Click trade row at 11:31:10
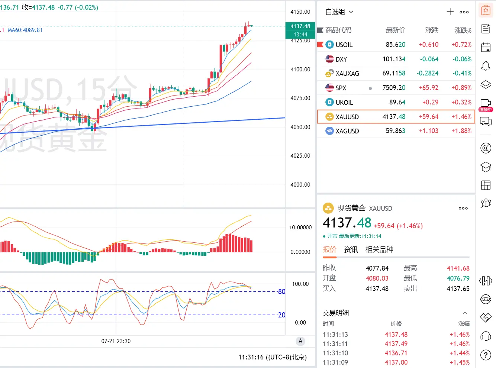 (396, 353)
